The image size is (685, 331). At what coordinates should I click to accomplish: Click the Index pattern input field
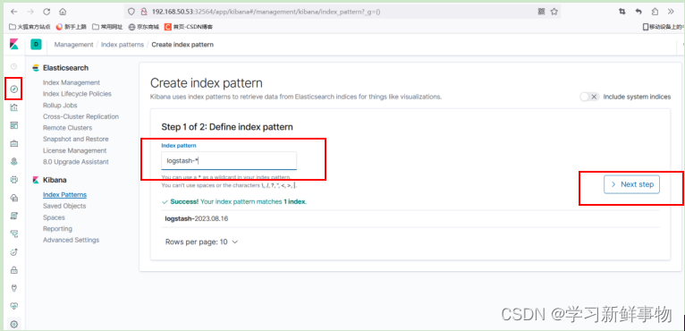pos(229,160)
